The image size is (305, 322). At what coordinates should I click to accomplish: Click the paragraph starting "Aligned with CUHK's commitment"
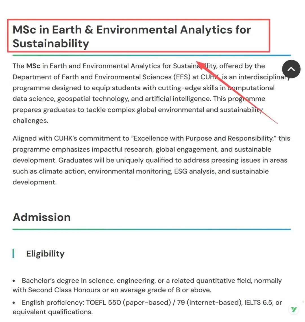pyautogui.click(x=150, y=160)
